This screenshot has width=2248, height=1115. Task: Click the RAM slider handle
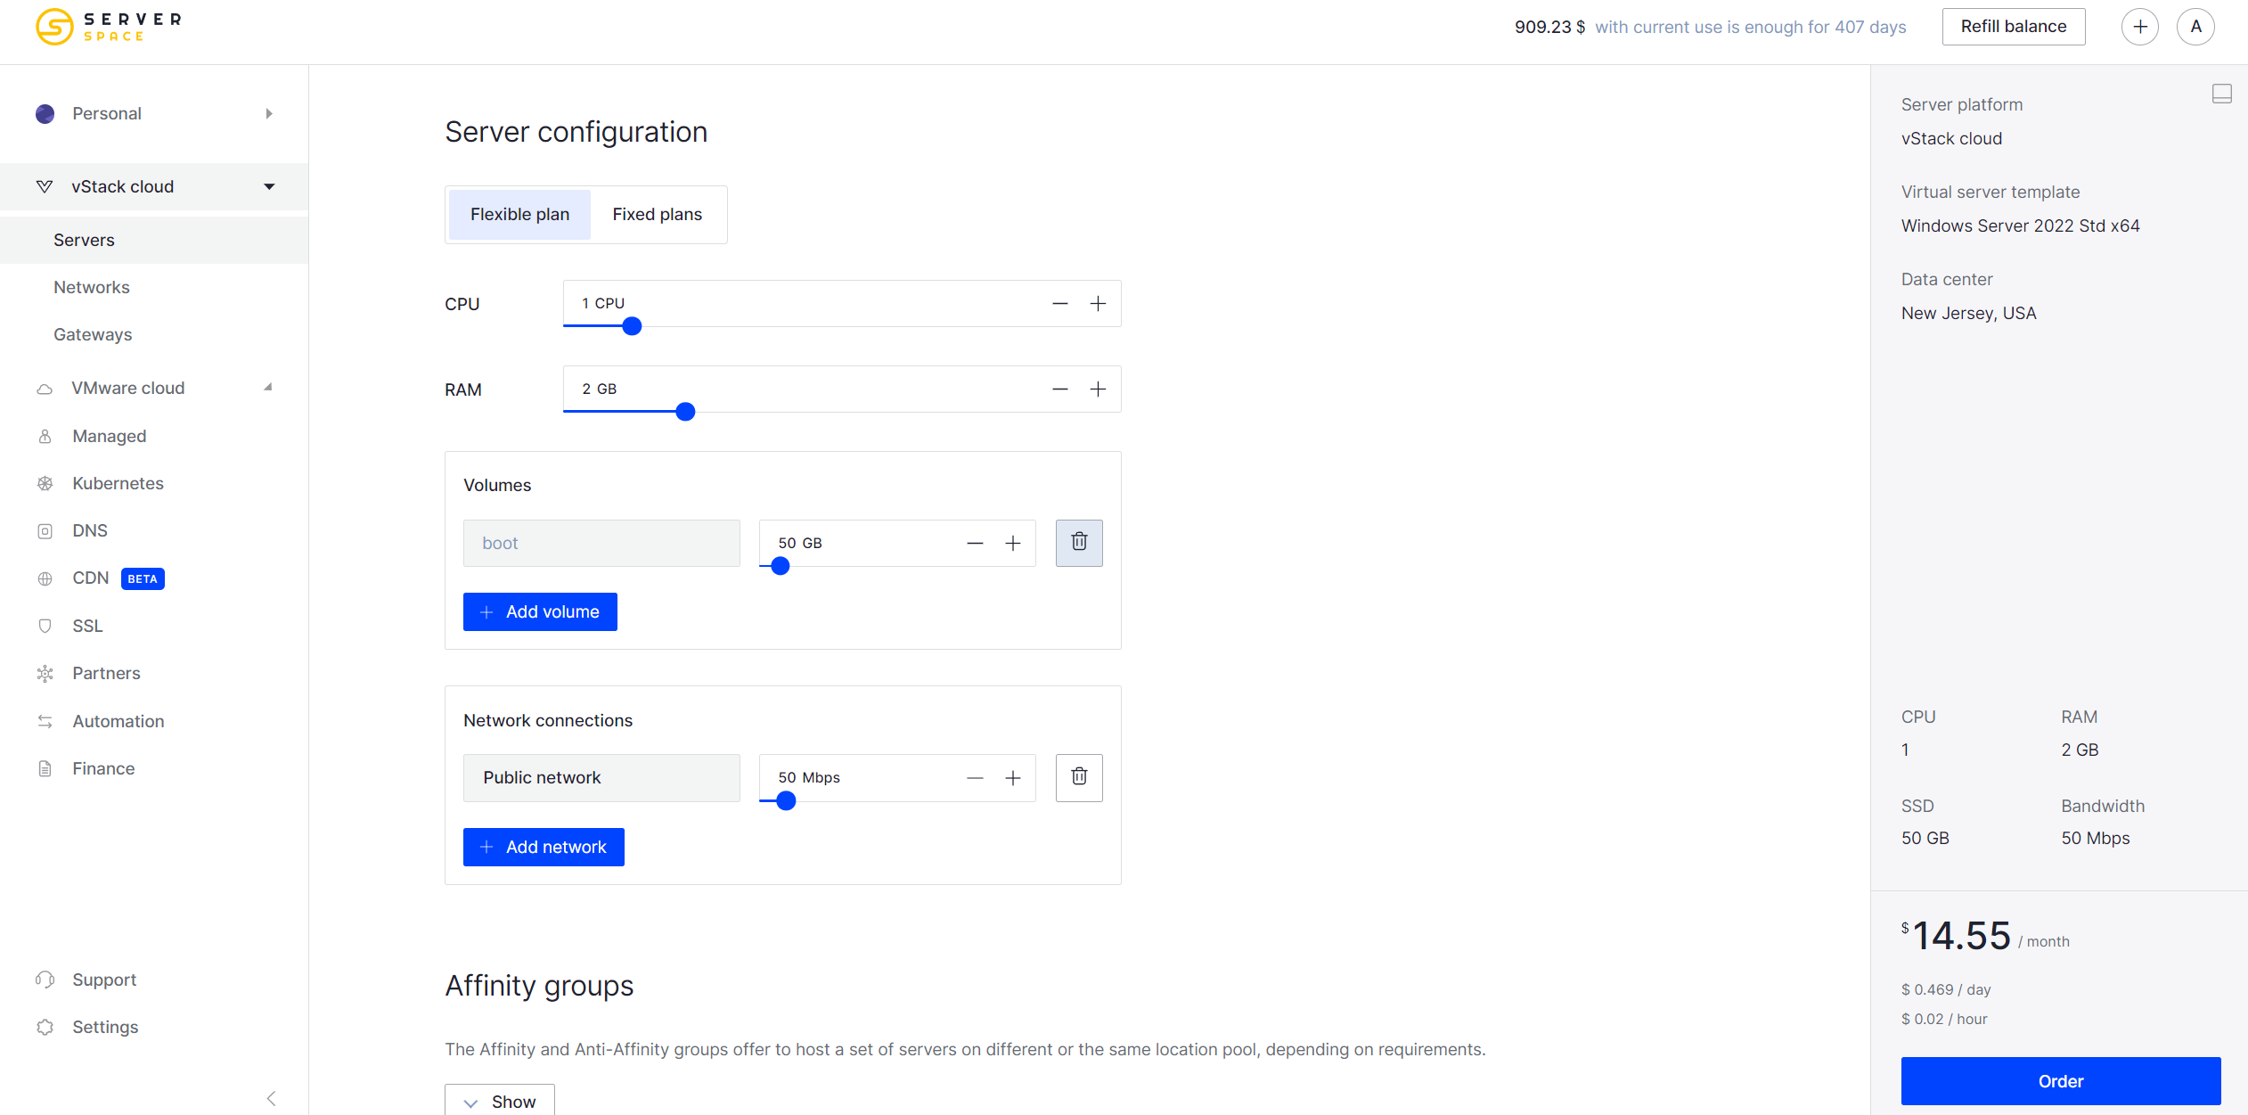(685, 412)
